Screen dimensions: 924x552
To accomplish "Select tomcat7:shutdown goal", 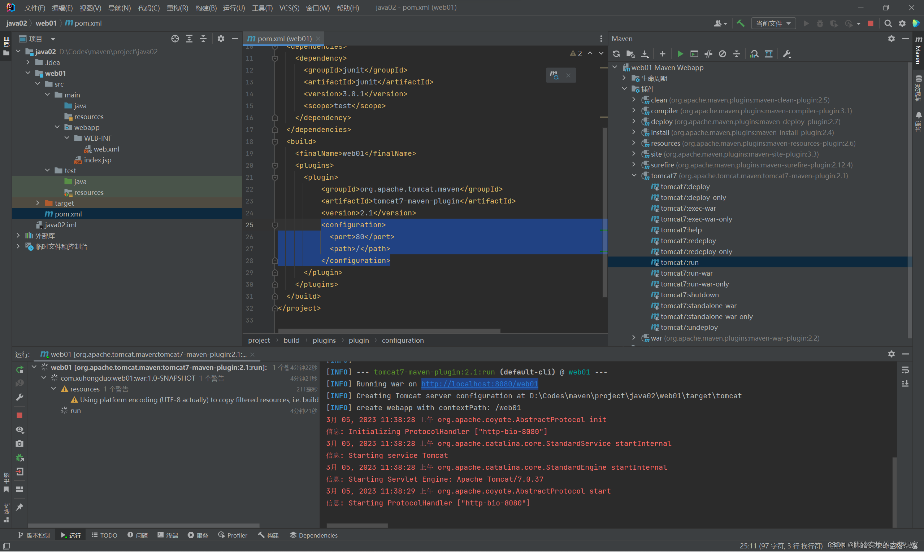I will pos(689,295).
